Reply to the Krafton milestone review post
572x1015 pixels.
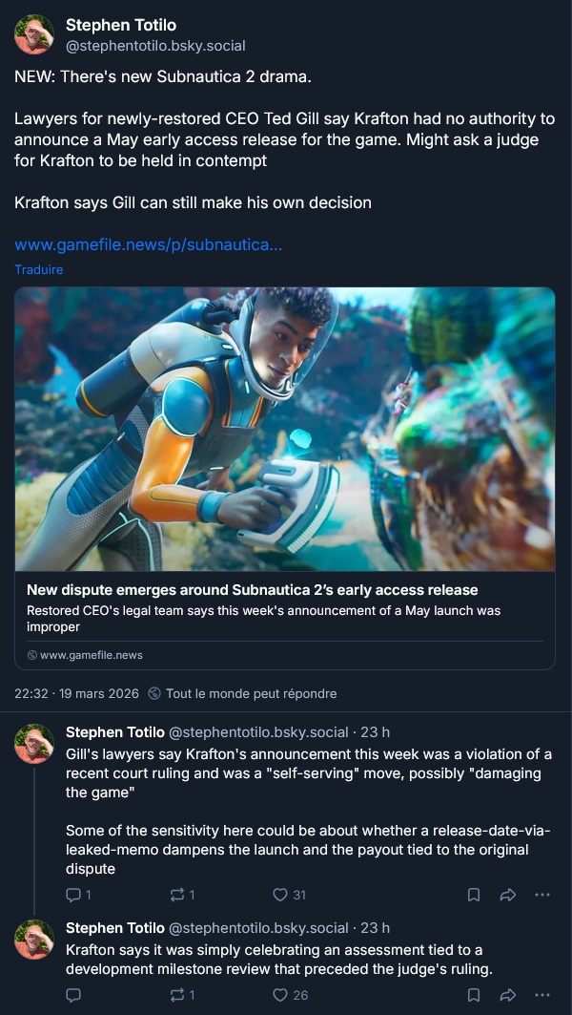73,995
